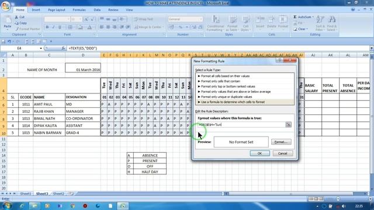Open the General number format dropdown
The height and width of the screenshot is (210, 374).
click(x=201, y=19)
